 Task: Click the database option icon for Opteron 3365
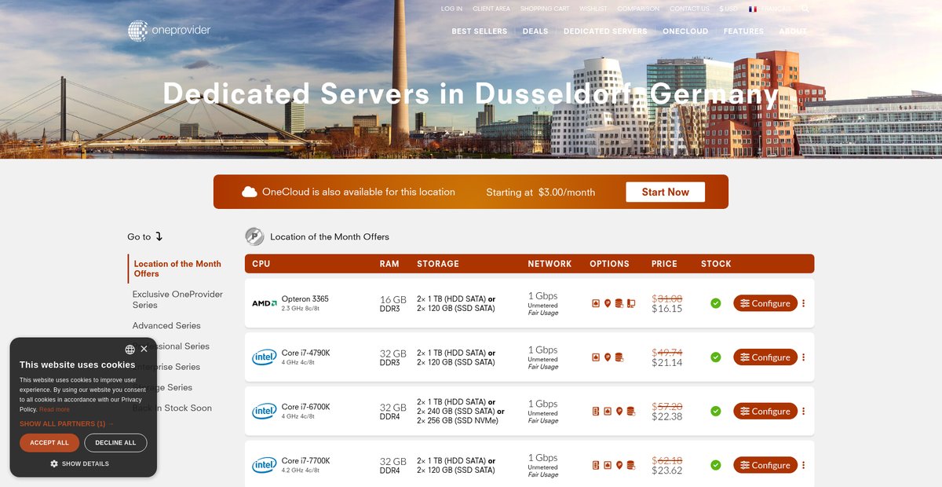pos(619,303)
